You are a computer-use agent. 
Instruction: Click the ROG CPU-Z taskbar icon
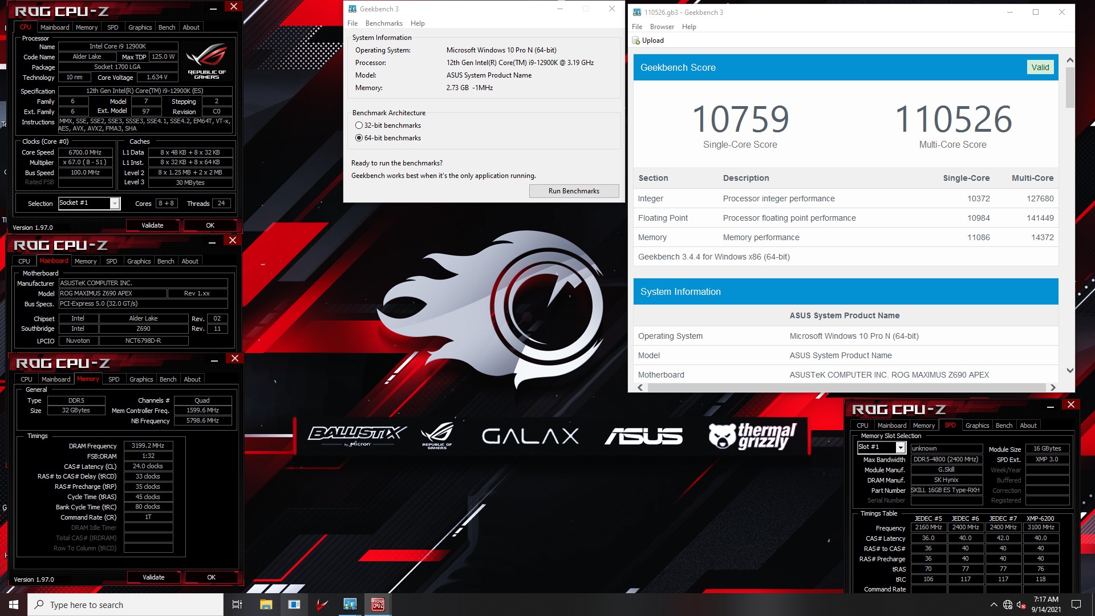(x=378, y=605)
